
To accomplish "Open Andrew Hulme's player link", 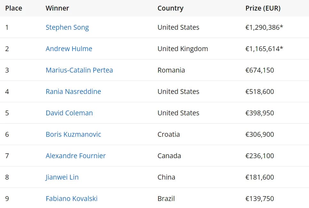I will pos(69,49).
